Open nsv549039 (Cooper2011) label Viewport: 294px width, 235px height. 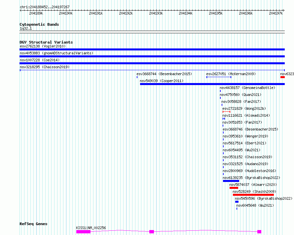click(162, 81)
